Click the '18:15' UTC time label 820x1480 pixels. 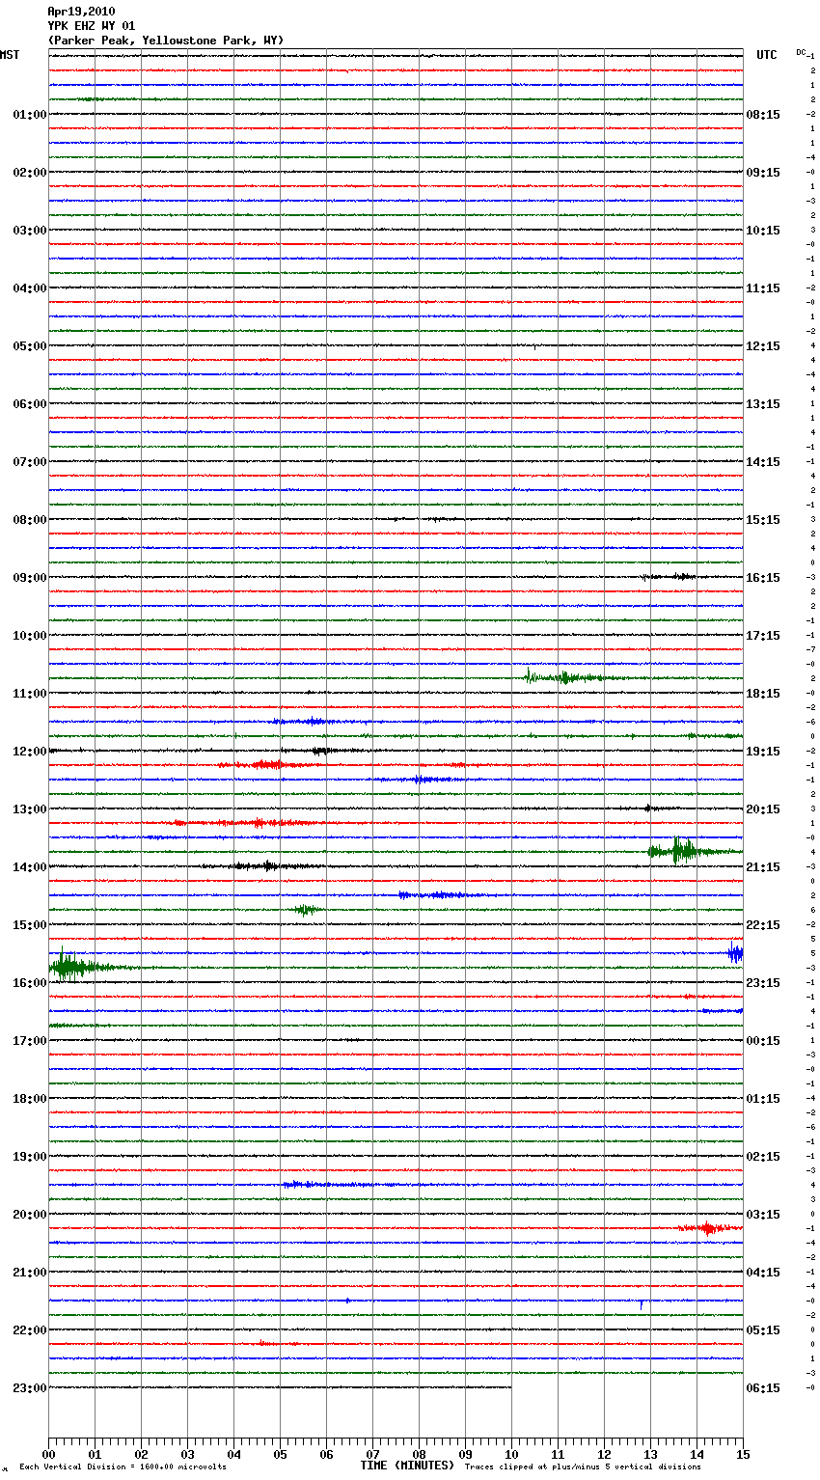(x=763, y=694)
